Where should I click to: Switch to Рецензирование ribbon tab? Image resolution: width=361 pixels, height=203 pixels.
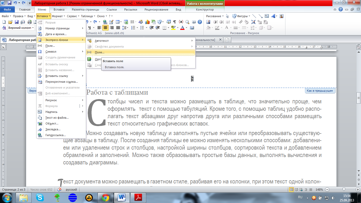point(156,10)
